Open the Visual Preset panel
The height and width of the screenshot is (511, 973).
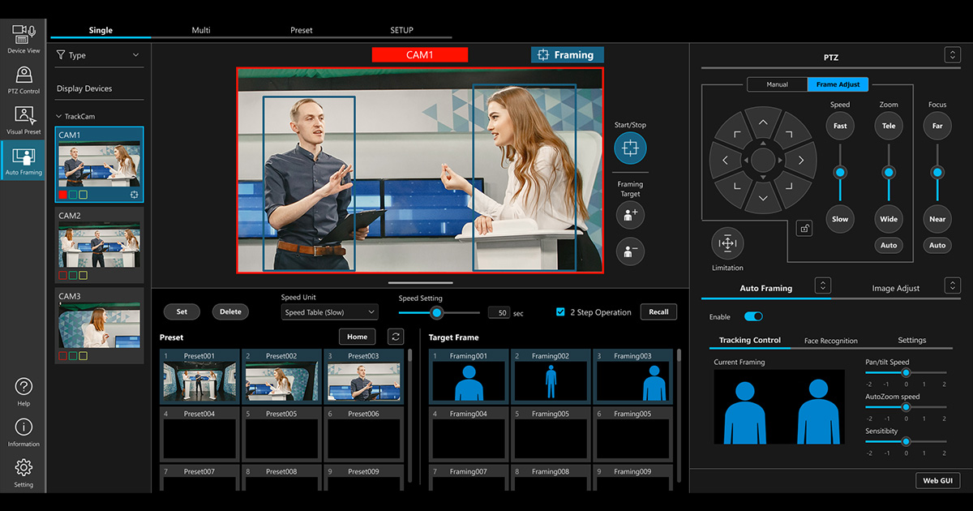(x=24, y=119)
